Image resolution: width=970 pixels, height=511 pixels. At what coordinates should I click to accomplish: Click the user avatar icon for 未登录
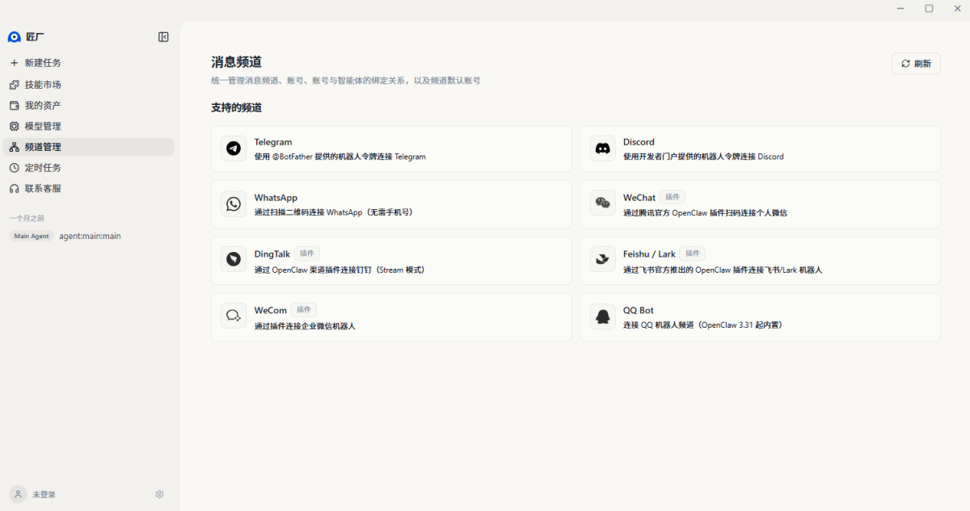click(18, 494)
